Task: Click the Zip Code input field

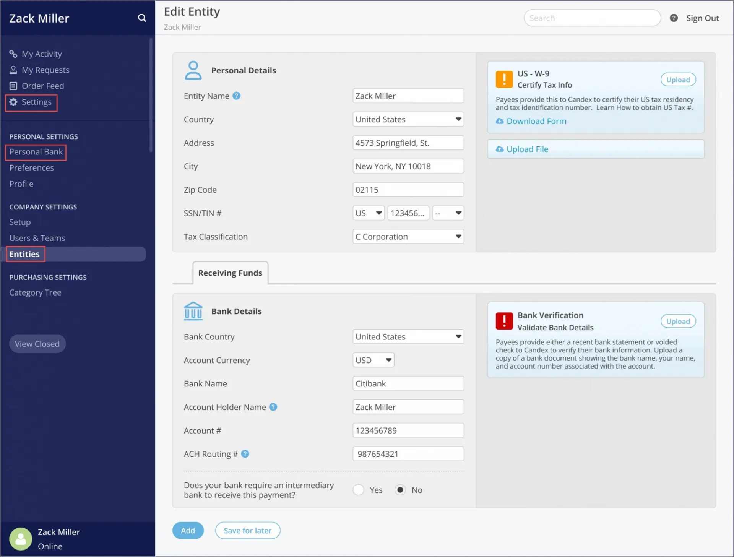Action: (x=408, y=190)
